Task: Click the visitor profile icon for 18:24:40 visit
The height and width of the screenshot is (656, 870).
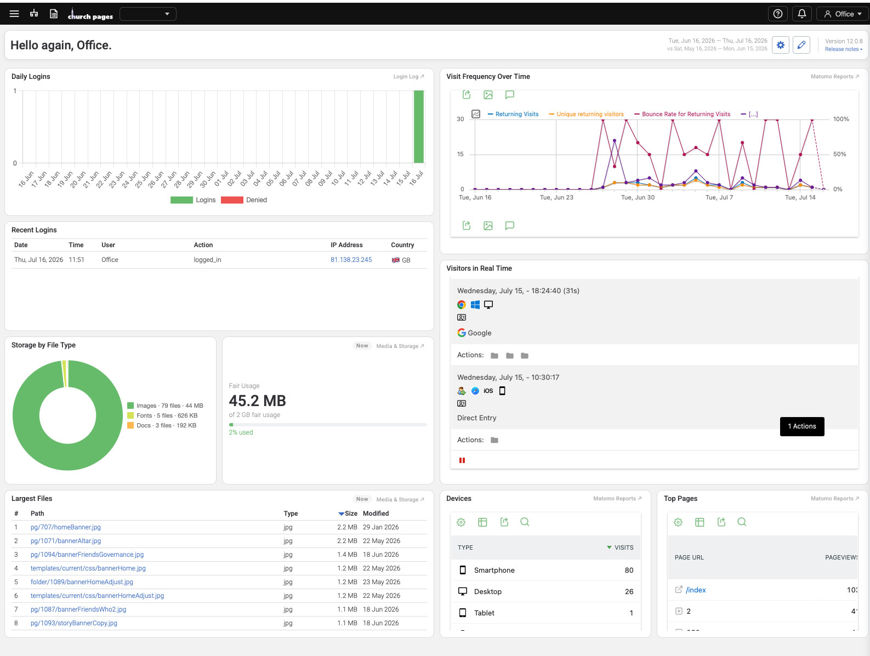Action: point(462,317)
